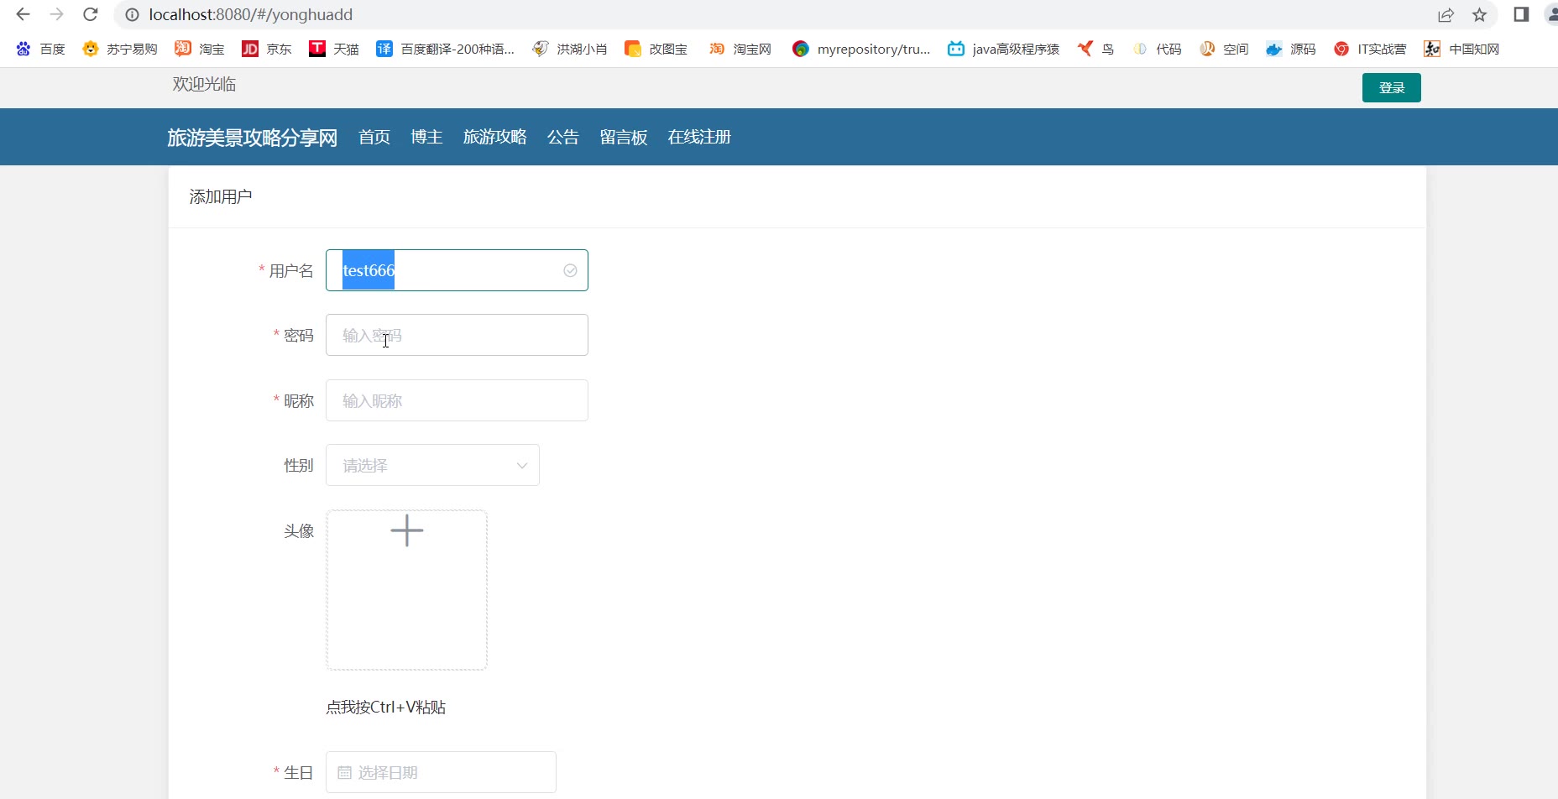
Task: Click the check icon in username field
Action: (x=570, y=270)
